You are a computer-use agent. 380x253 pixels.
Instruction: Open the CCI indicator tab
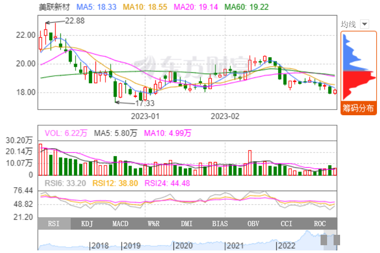pos(286,224)
